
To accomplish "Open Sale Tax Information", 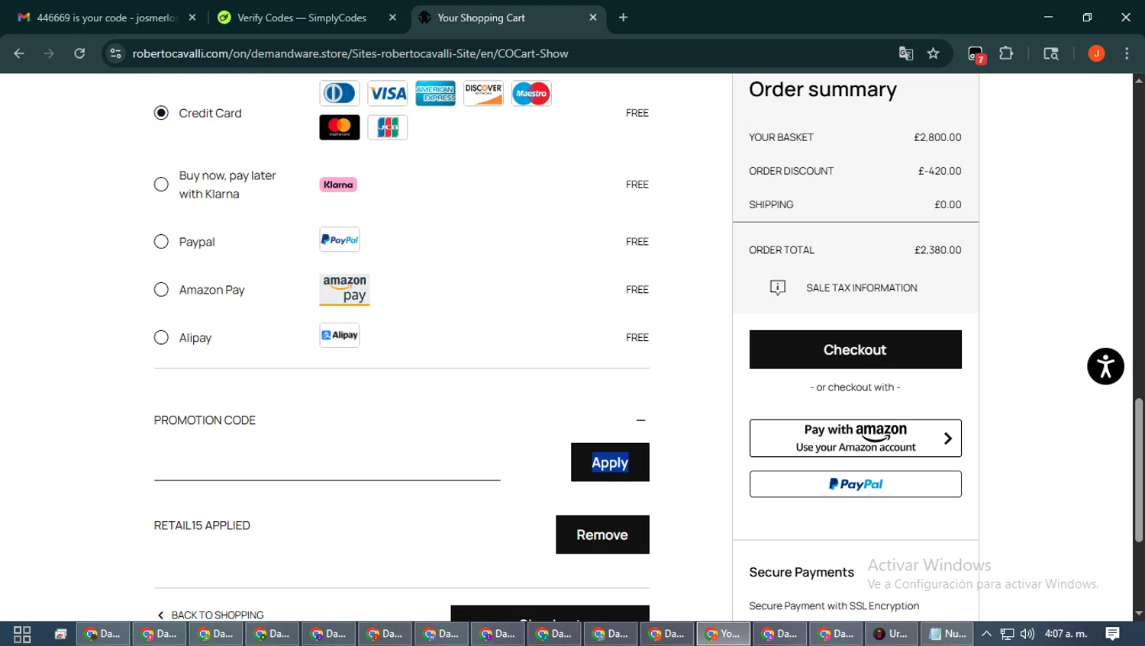I will (861, 288).
